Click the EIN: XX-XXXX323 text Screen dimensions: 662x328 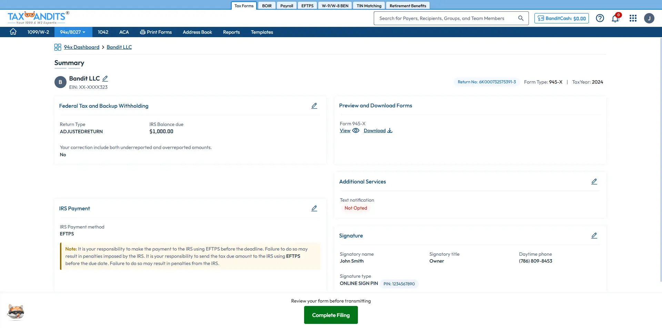coord(88,87)
